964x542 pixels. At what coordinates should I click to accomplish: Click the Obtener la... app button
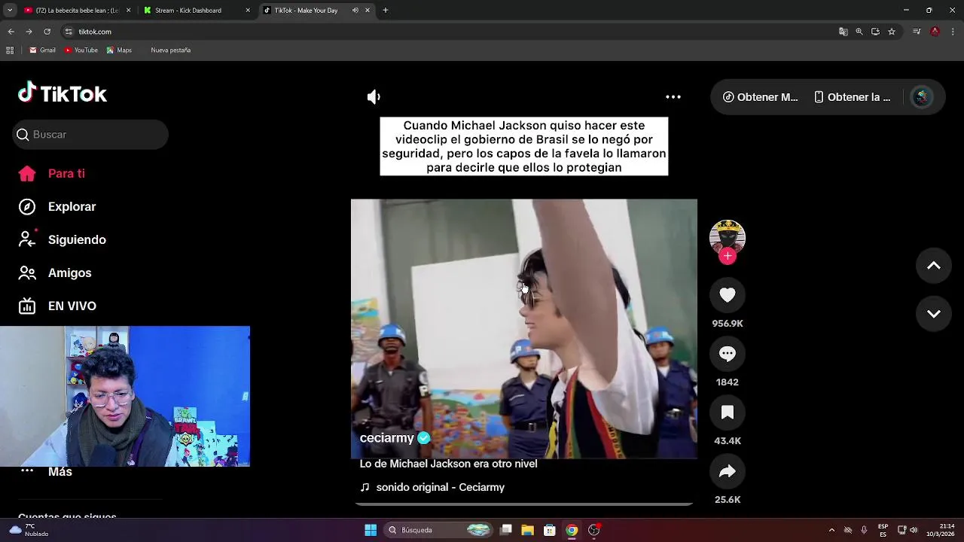click(852, 97)
